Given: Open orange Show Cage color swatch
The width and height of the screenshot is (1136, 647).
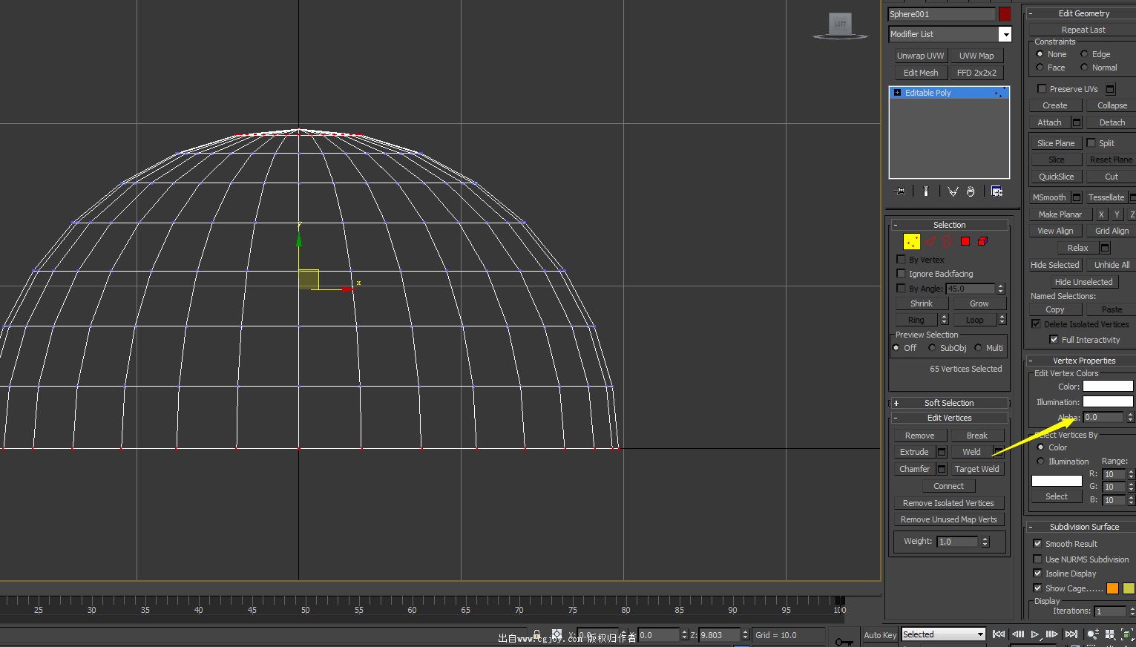Looking at the screenshot, I should 1112,588.
